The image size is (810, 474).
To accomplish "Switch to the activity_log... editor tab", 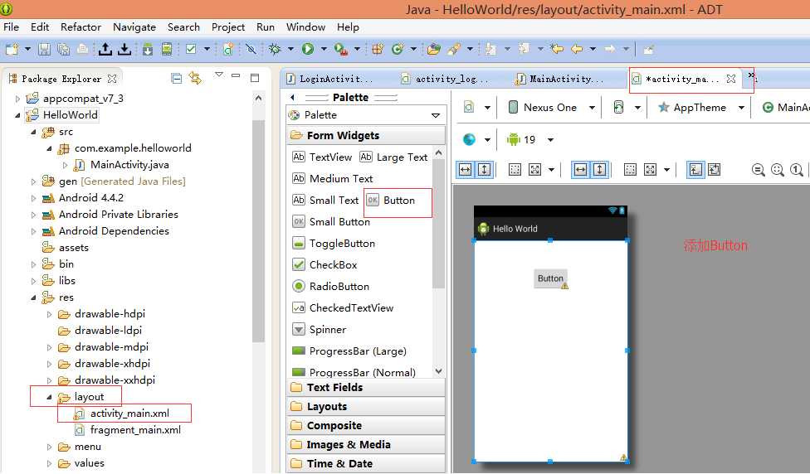I will [446, 79].
